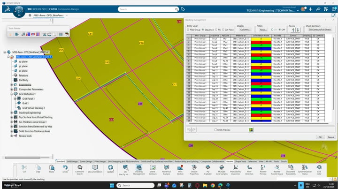Screen dimensions: 338x189
Task: Select the Rosette Transfer Curve tool
Action: tap(277, 167)
